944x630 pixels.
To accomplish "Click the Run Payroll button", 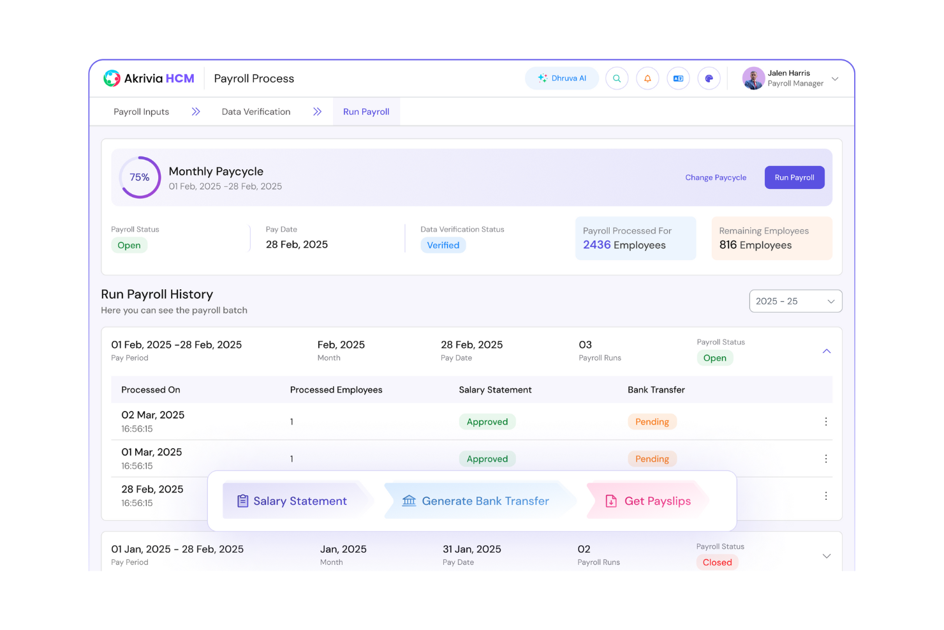I will pos(794,177).
